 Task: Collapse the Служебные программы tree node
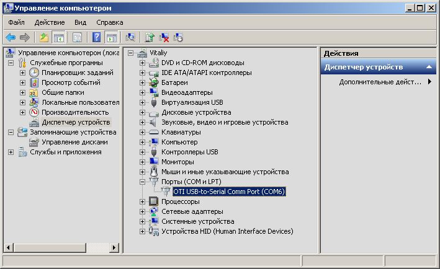[11, 63]
